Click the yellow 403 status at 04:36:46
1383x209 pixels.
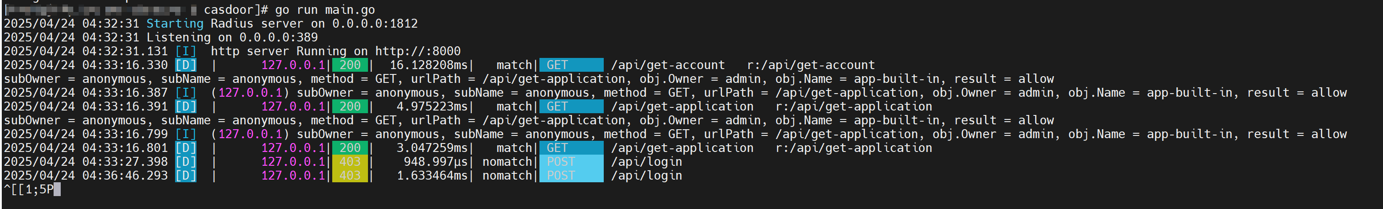point(350,176)
